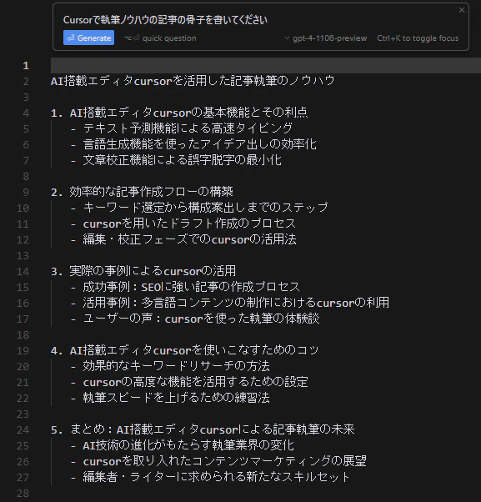Click heading 4. AI搭載エディタcursorを使いこなすためのコツ
Viewport: 481px width, 502px height.
click(185, 350)
